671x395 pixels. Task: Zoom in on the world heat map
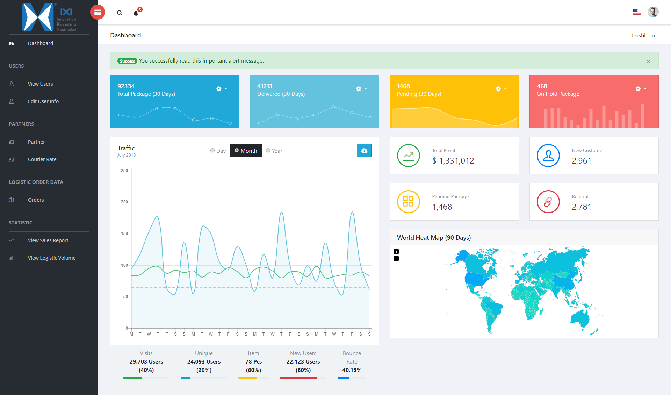click(396, 252)
